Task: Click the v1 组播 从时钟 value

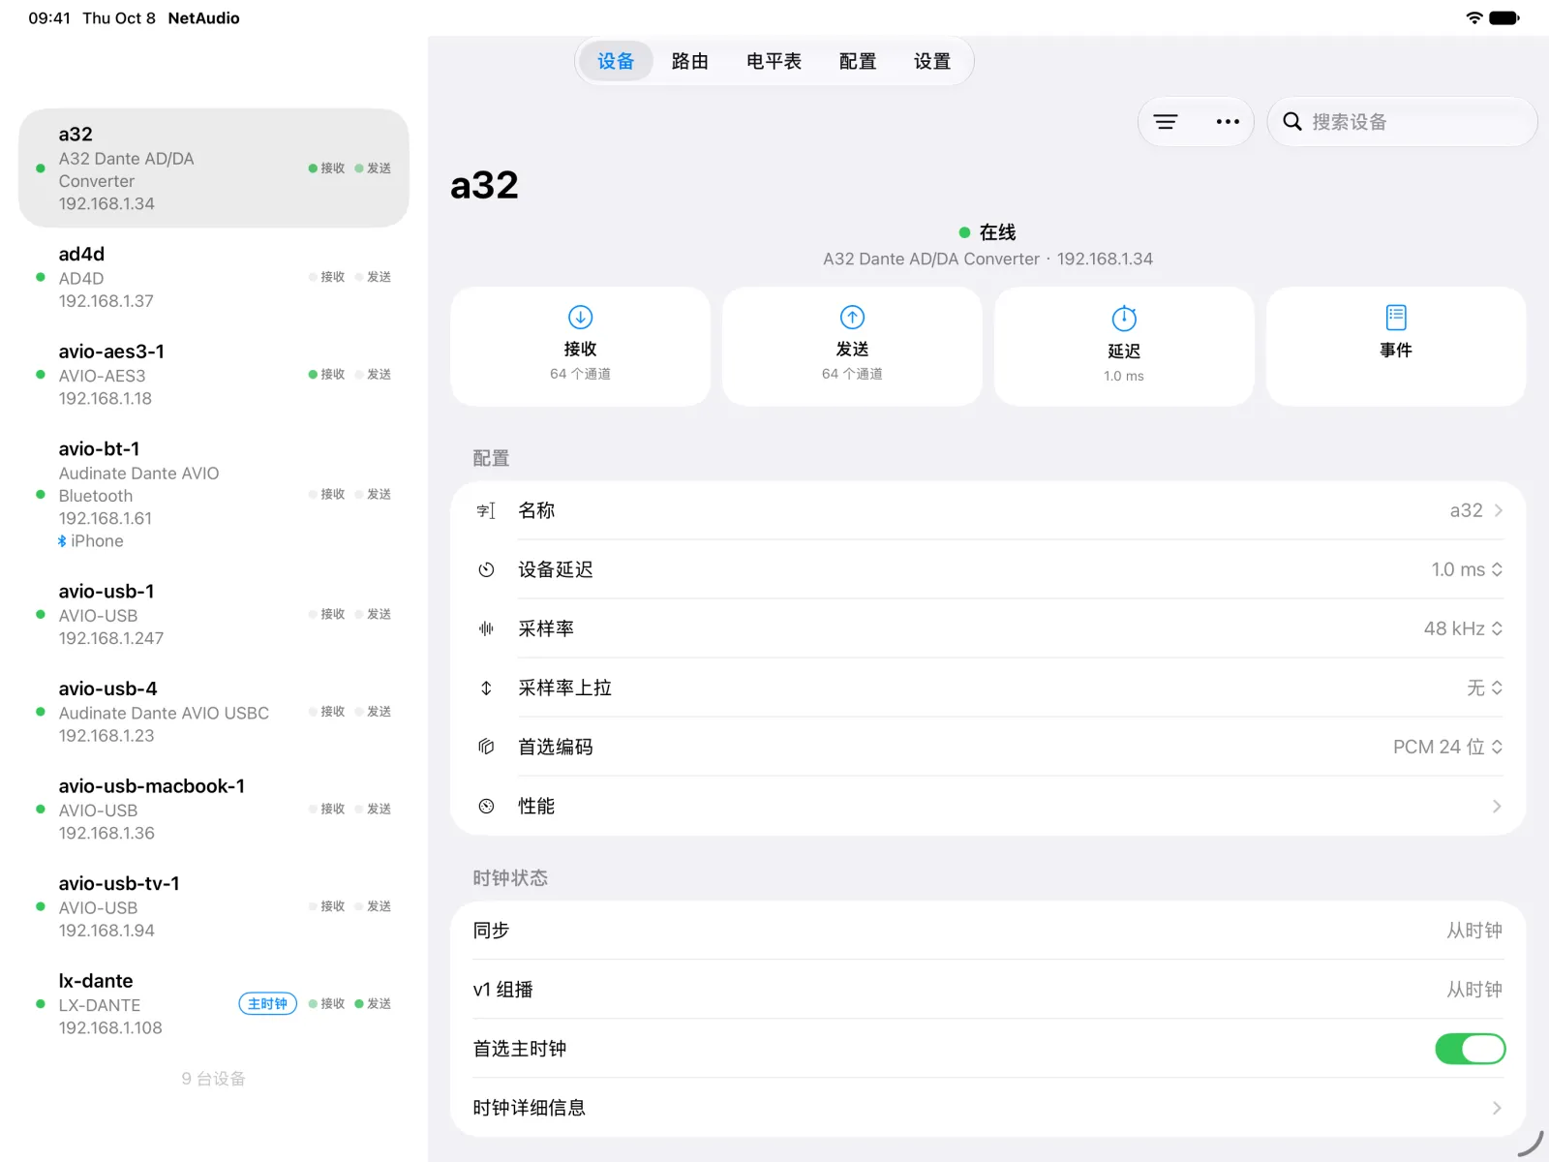Action: tap(1474, 990)
